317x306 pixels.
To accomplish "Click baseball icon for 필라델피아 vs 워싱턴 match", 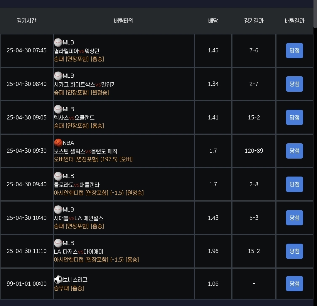I will pyautogui.click(x=58, y=43).
